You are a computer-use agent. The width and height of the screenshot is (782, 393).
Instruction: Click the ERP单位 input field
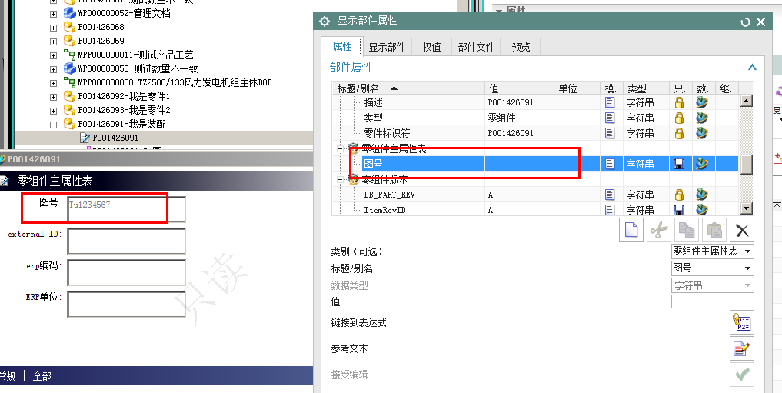(126, 305)
